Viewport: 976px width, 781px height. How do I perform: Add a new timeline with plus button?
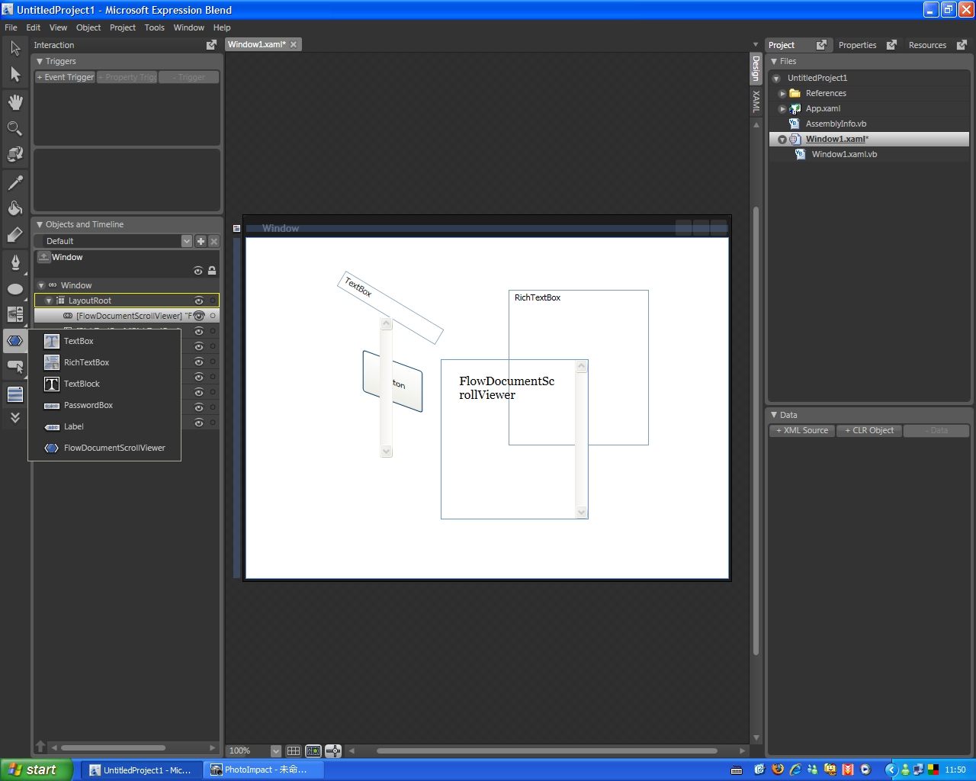pyautogui.click(x=201, y=241)
